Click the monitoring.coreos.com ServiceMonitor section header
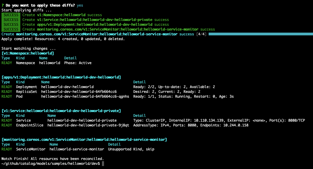This screenshot has width=313, height=169. [x=84, y=140]
